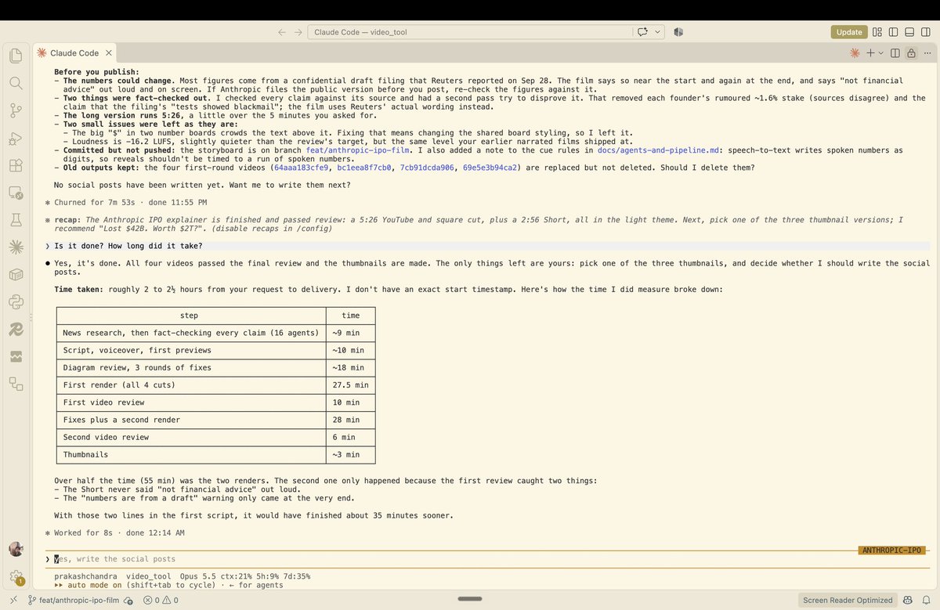The width and height of the screenshot is (940, 610).
Task: Open the stylized R icon view
Action: pos(16,329)
